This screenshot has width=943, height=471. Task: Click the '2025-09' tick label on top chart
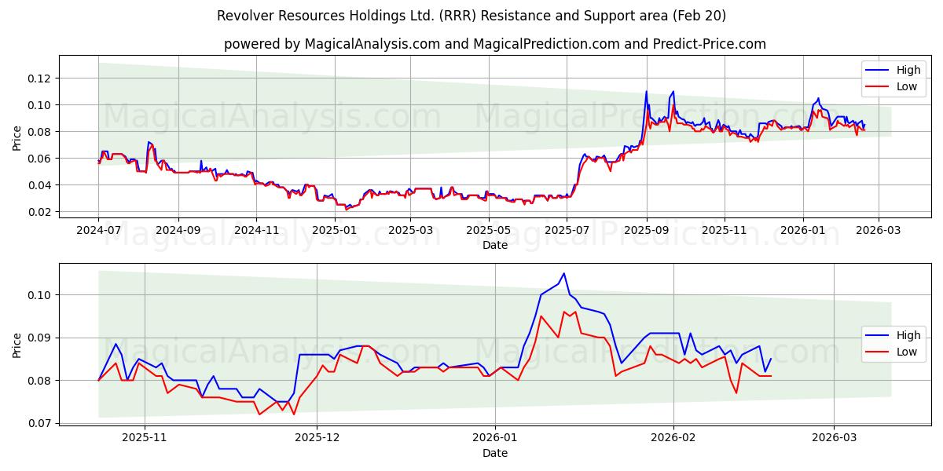click(647, 231)
